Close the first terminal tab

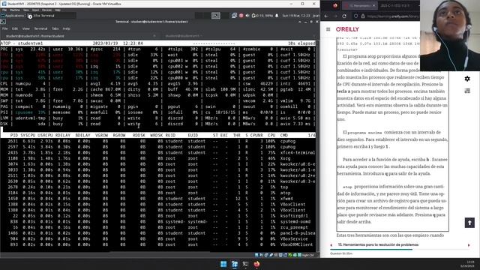[x=154, y=36]
